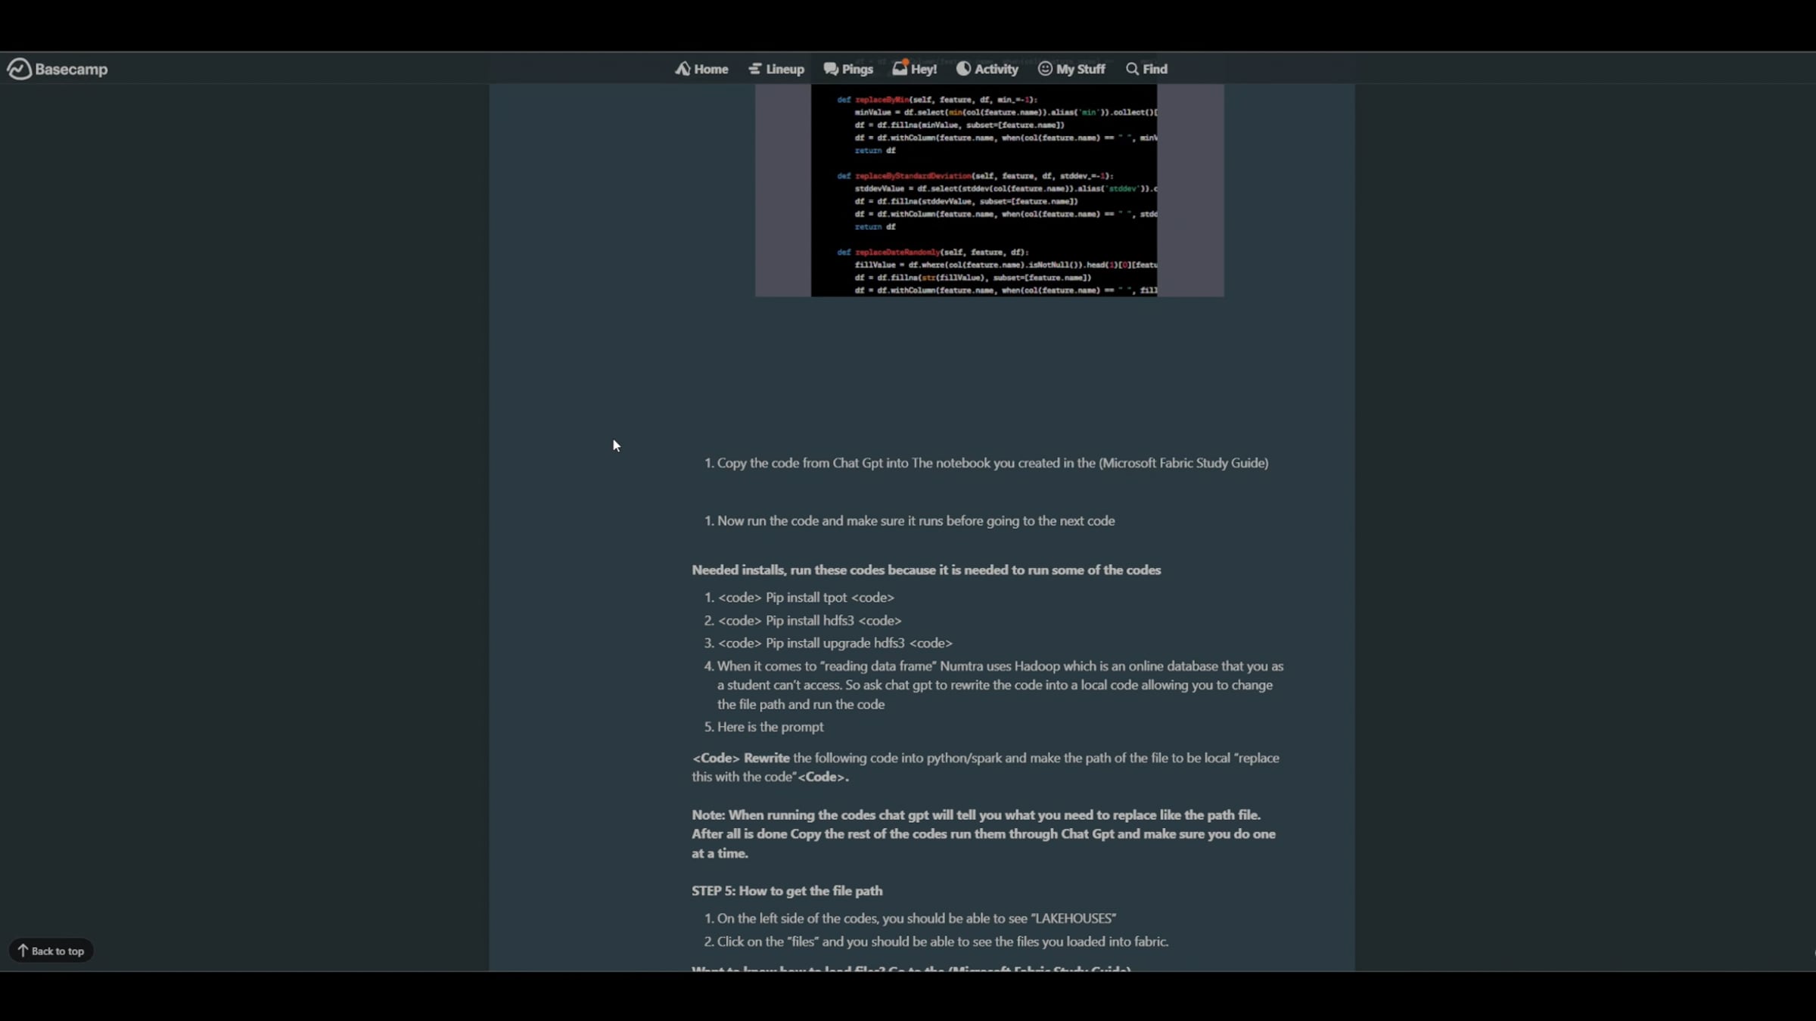Open the code screenshot image

coord(989,190)
